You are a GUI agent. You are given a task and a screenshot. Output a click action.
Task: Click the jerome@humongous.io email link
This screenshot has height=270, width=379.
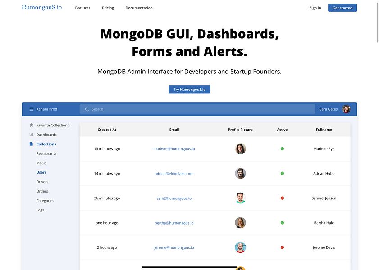pos(174,247)
